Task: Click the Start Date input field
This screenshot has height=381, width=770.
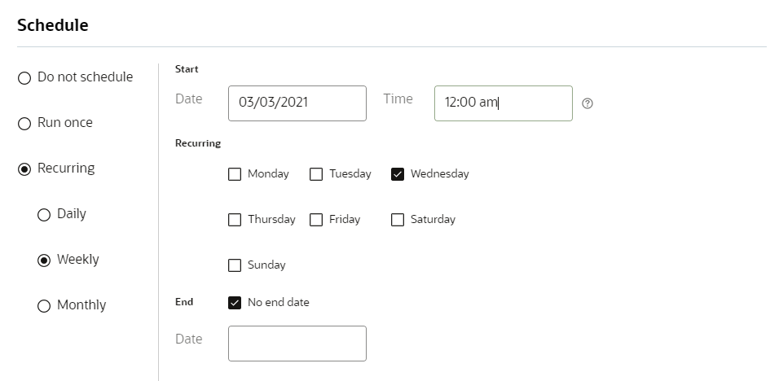Action: point(297,103)
